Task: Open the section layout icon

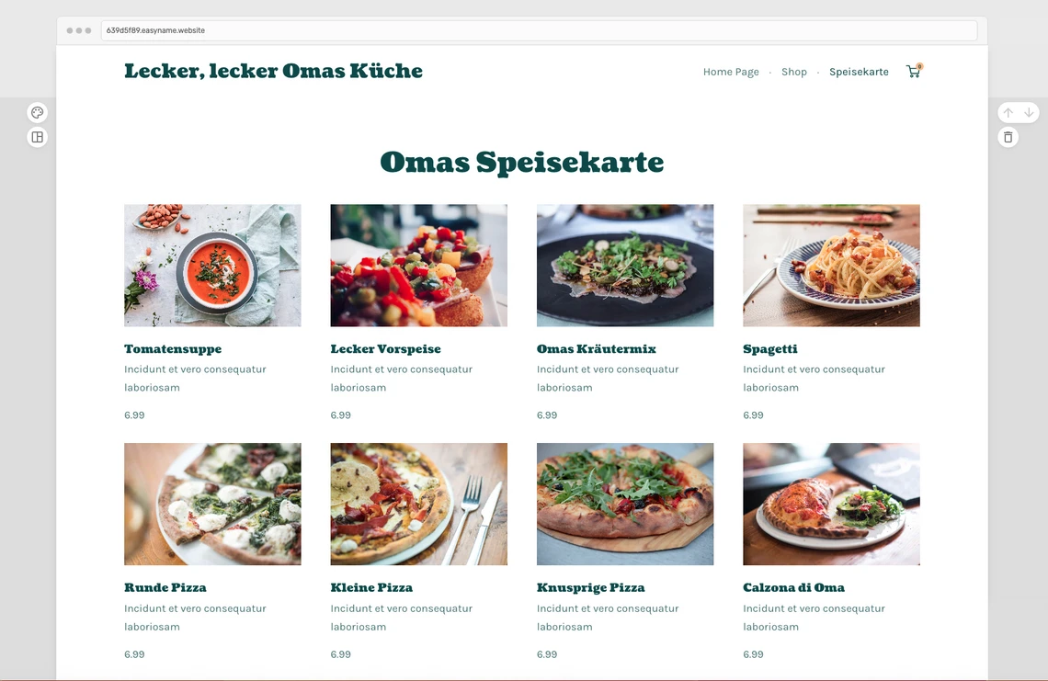Action: [38, 137]
